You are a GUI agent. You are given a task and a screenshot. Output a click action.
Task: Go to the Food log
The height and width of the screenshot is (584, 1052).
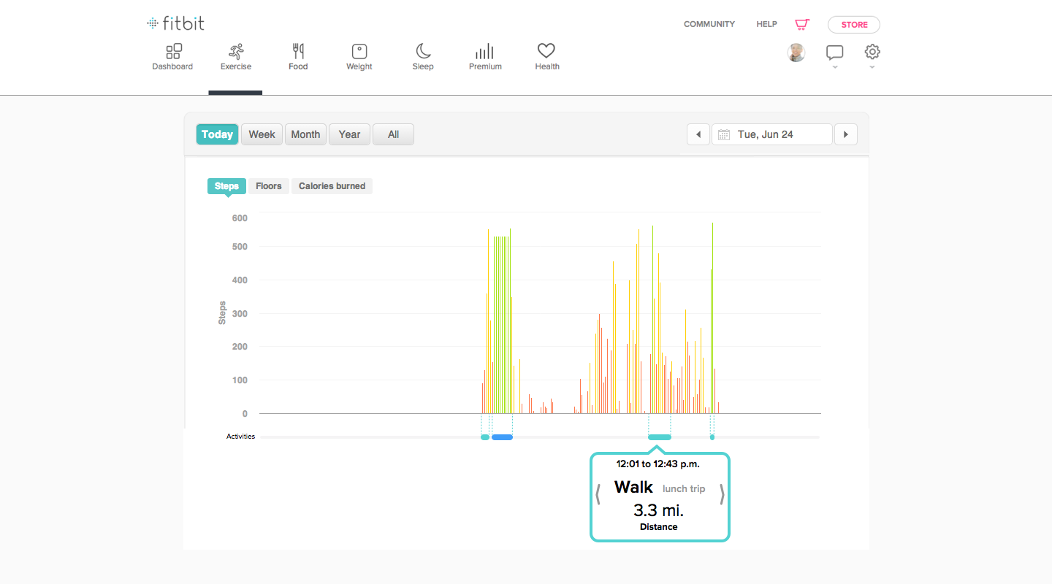[x=298, y=57]
